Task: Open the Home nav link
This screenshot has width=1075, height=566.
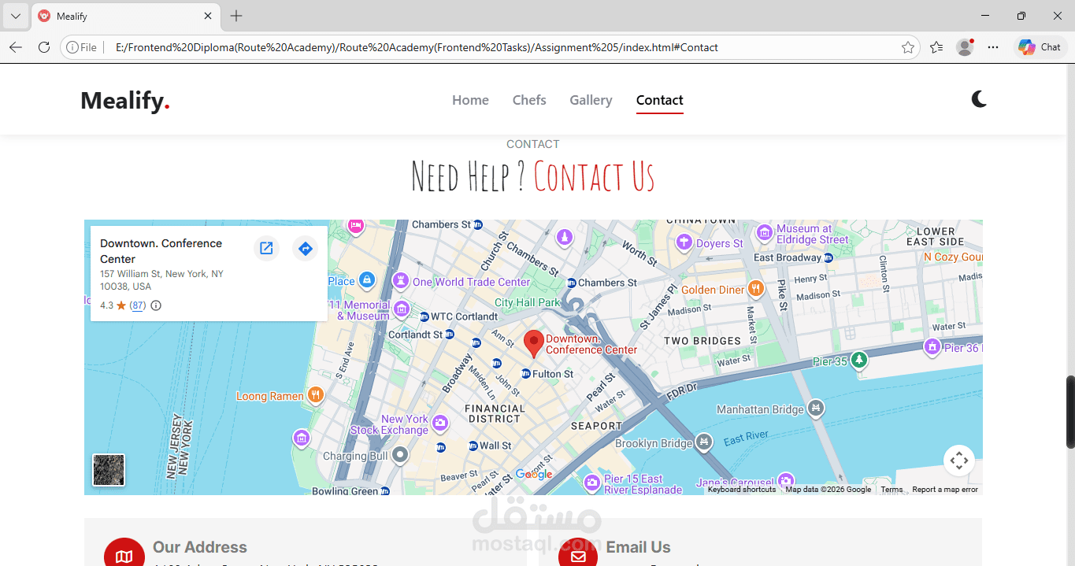Action: pyautogui.click(x=470, y=100)
